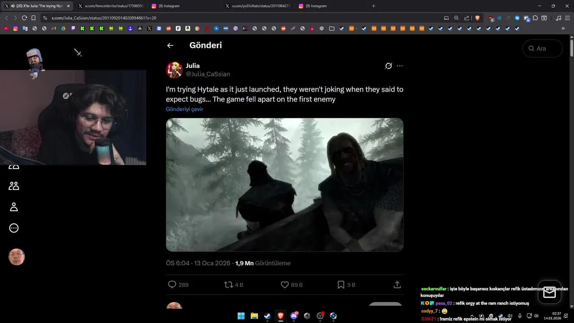Open the Brave hamburger main menu
This screenshot has height=323, width=574.
(567, 18)
